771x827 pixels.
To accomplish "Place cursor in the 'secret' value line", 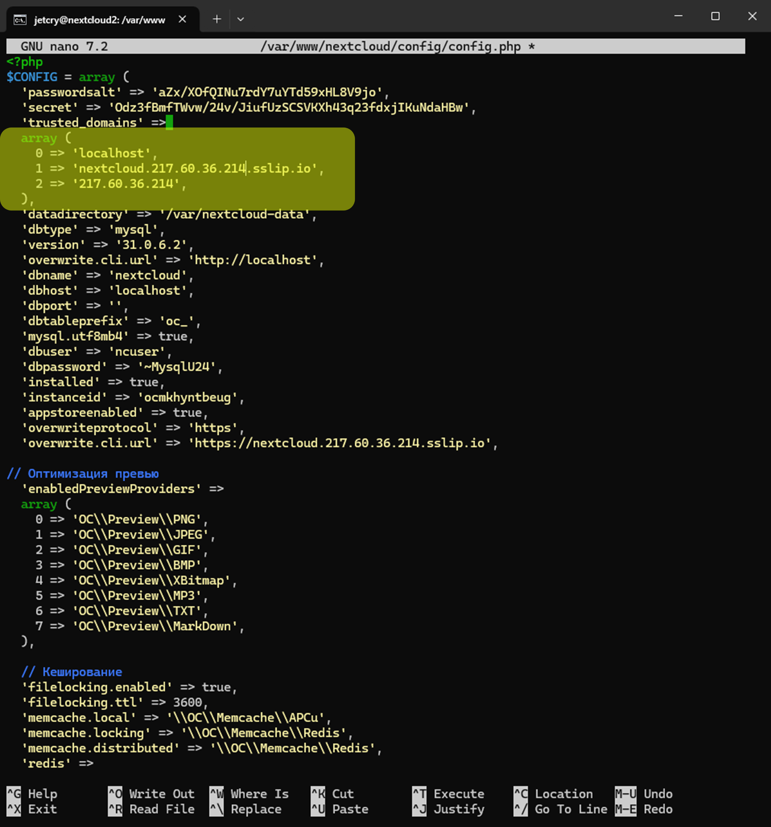I will click(249, 107).
